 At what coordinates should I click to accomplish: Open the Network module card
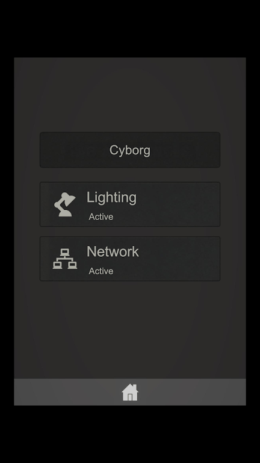click(x=130, y=259)
